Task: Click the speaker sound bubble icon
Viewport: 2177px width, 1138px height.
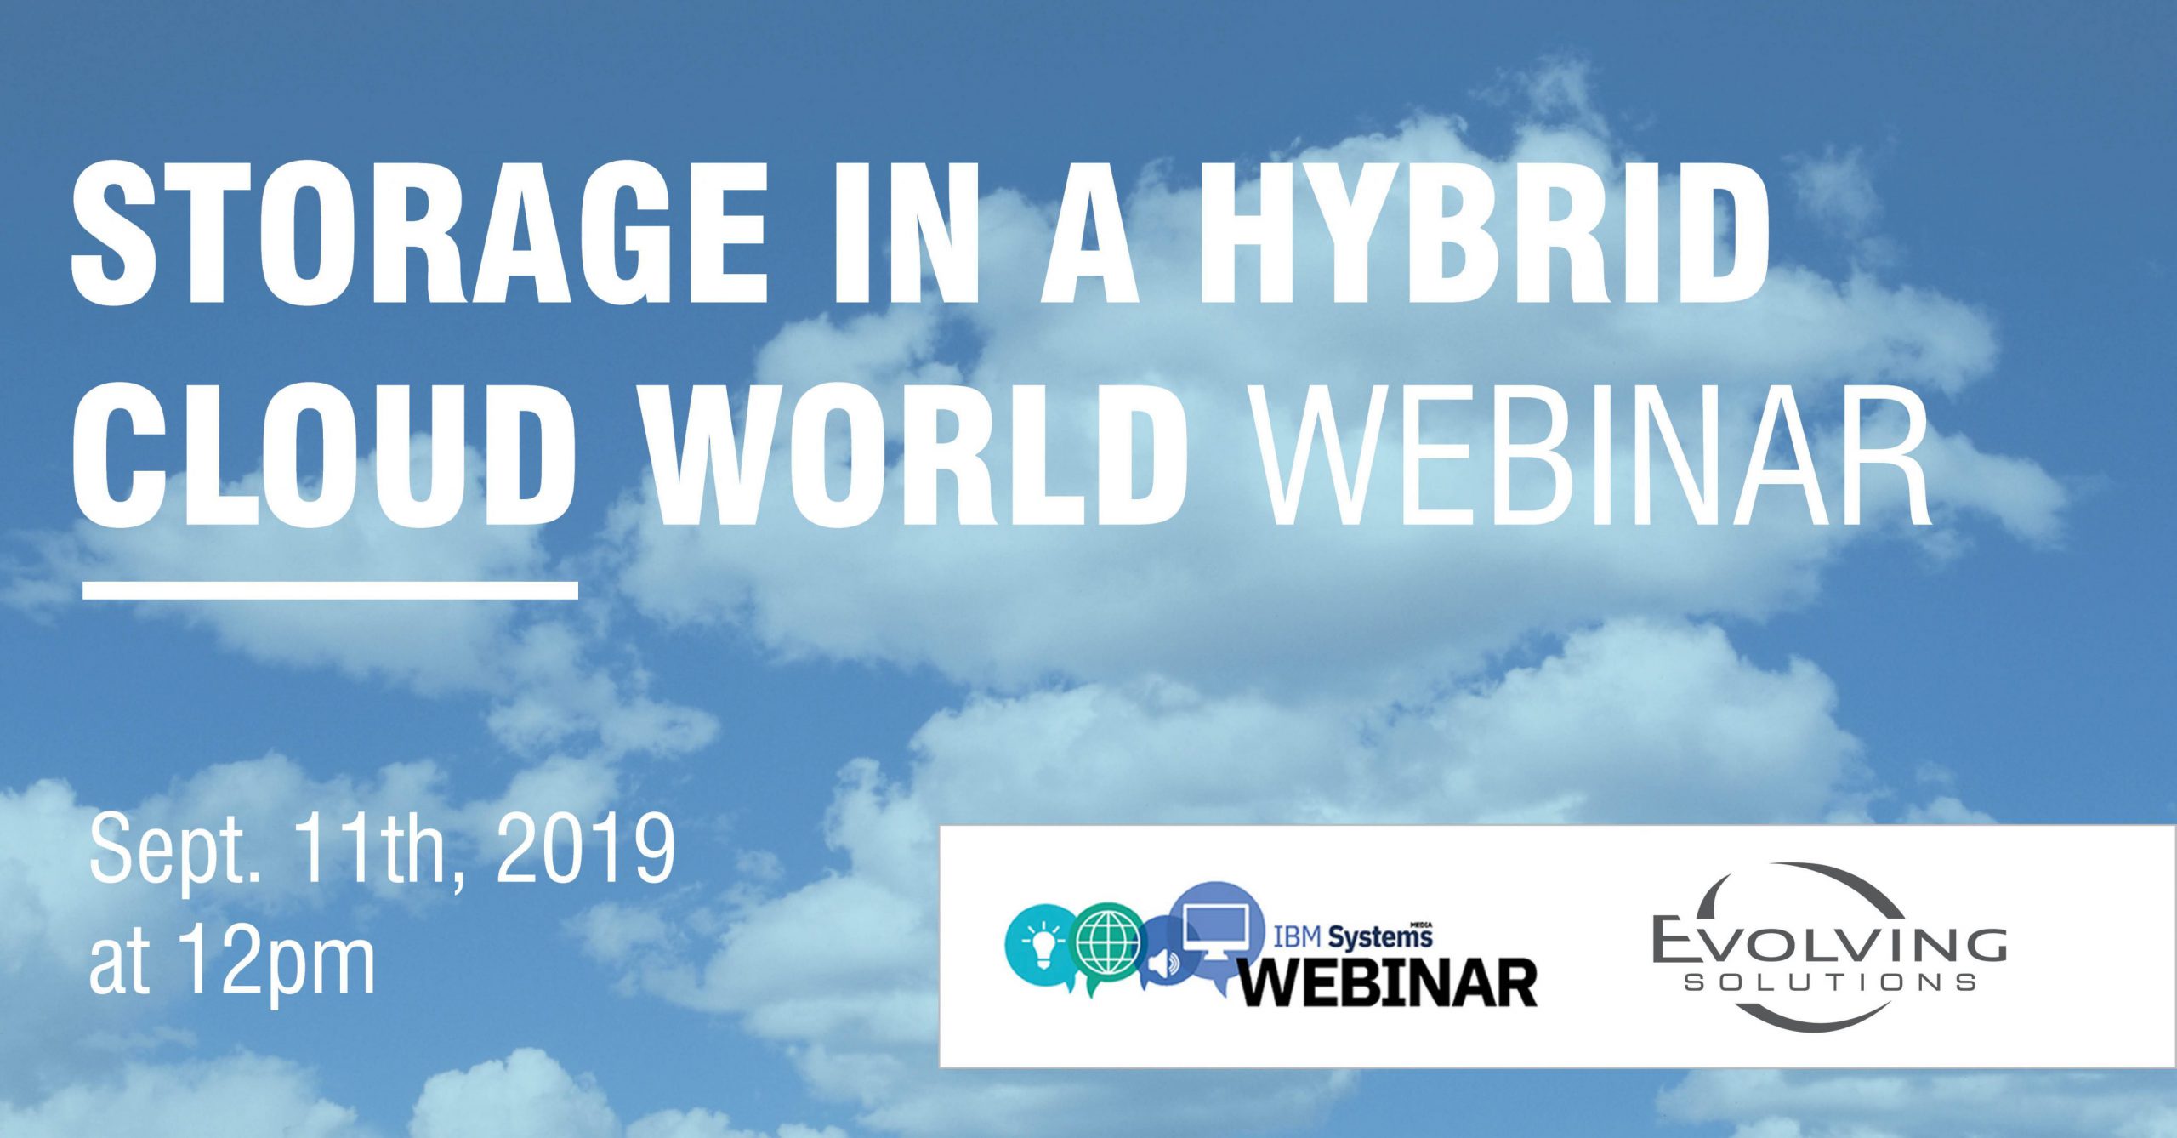Action: point(1162,964)
